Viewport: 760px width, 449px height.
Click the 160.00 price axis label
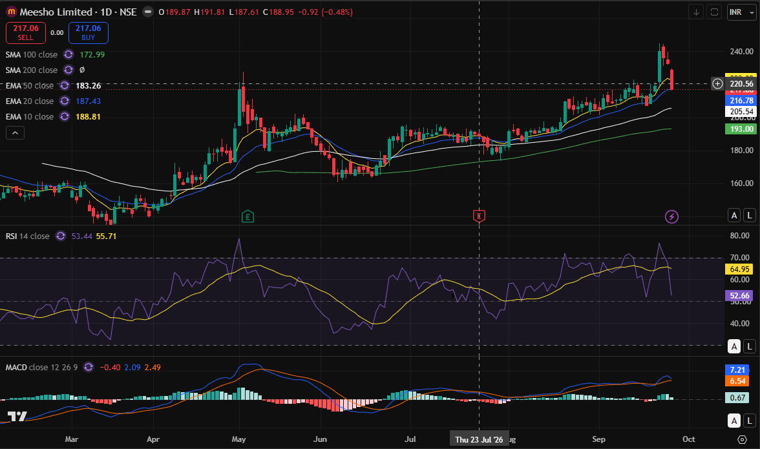742,183
